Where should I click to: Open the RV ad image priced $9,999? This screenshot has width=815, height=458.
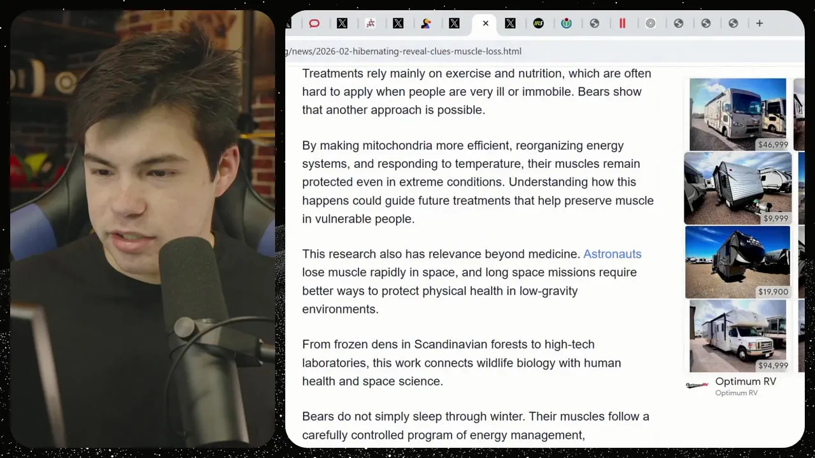[x=737, y=188]
